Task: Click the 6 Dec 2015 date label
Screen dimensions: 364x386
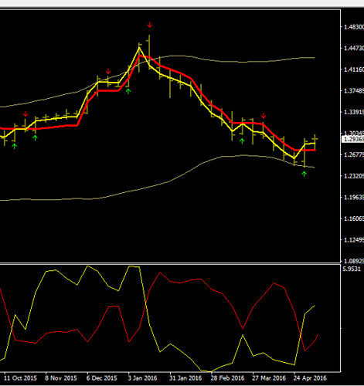Action: point(101,378)
